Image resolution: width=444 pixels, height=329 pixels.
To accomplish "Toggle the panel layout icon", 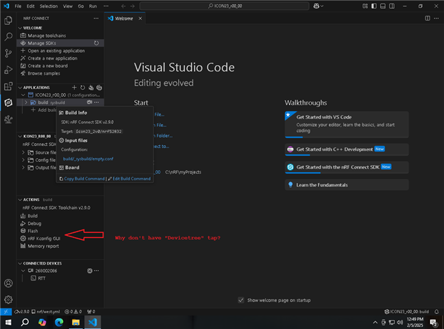I will point(383,6).
